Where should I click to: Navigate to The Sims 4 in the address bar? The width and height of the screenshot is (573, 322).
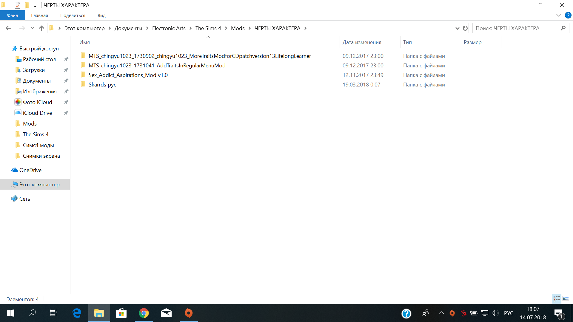click(208, 28)
